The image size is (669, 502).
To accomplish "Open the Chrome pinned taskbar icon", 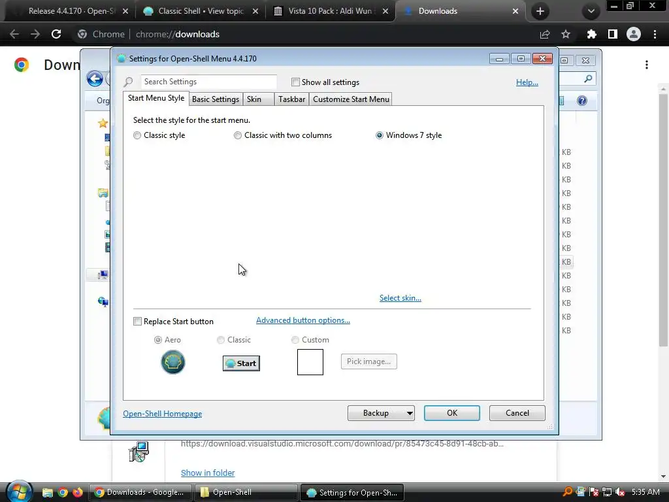I will [63, 493].
